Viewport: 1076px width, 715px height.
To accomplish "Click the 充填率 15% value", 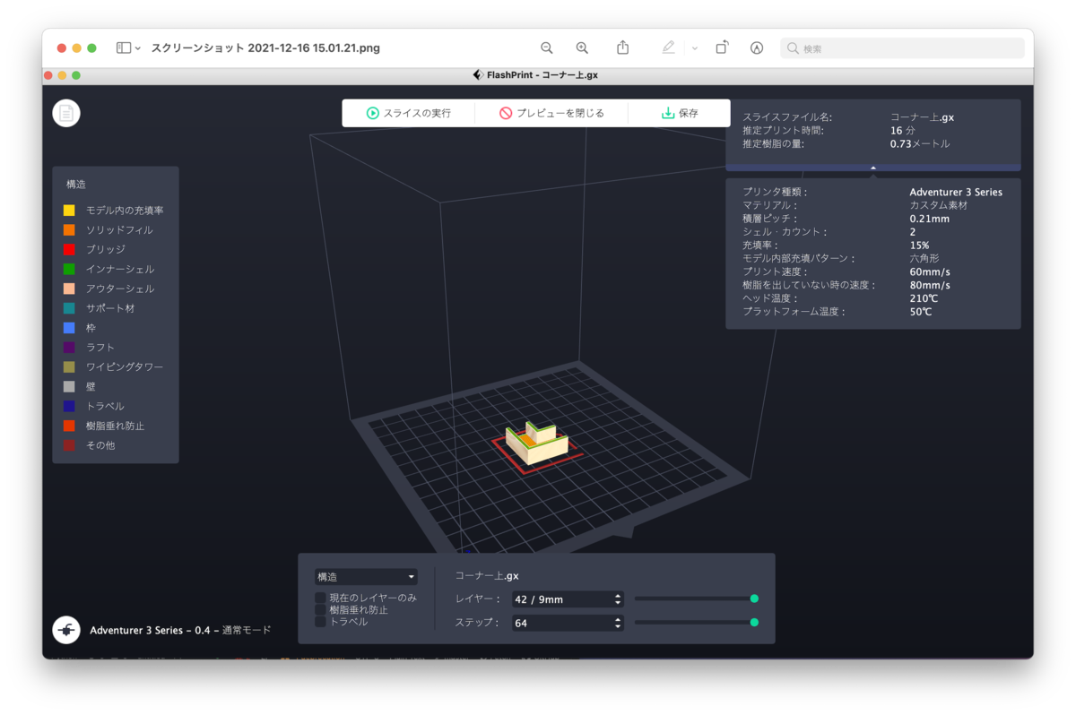I will (919, 245).
